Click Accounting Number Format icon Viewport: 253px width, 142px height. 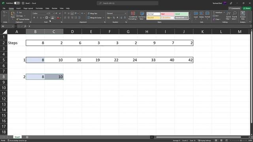point(108,17)
